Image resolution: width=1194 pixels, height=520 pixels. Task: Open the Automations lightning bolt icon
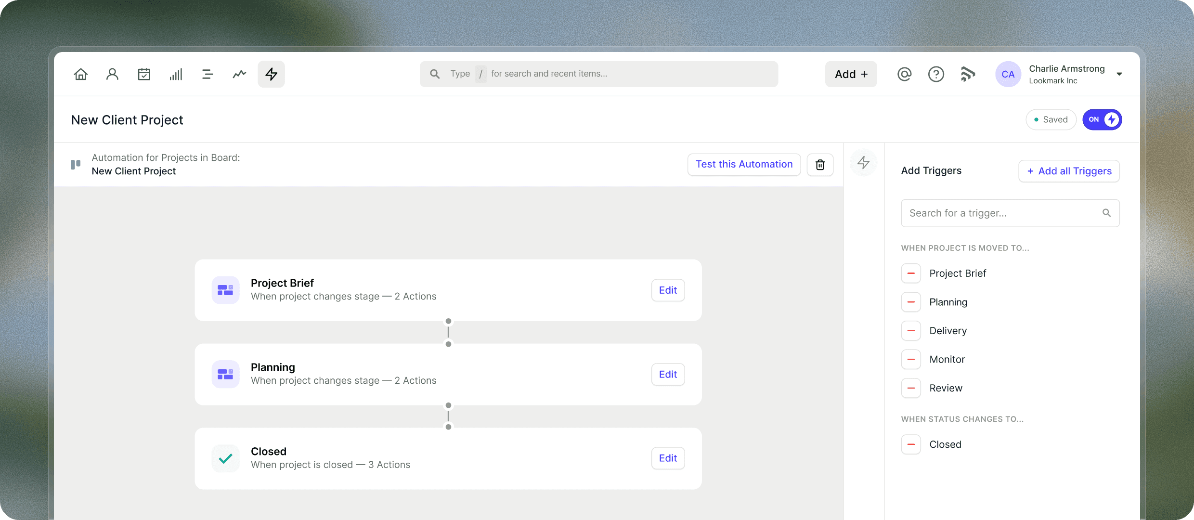(271, 74)
